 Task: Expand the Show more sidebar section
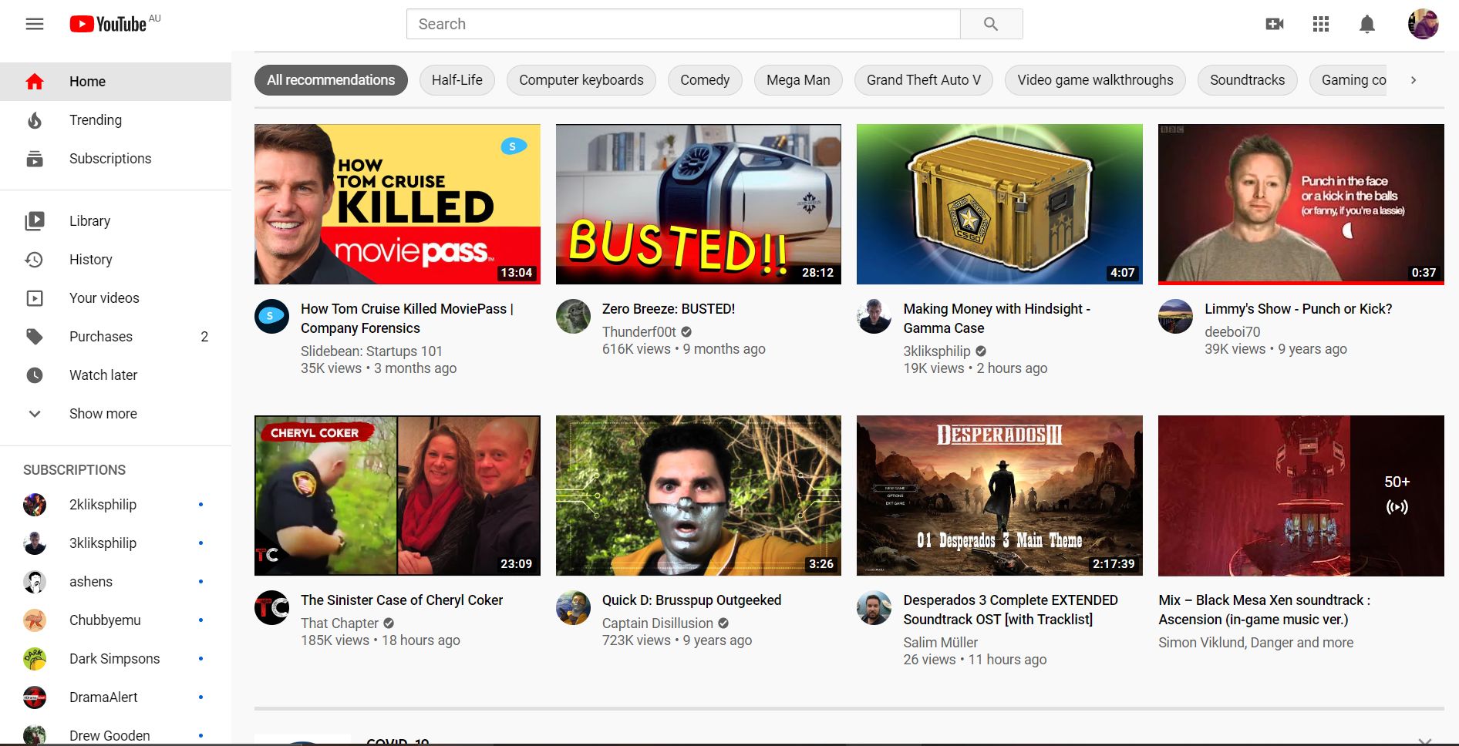coord(103,414)
